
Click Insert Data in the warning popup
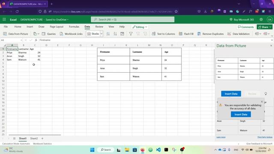(241, 114)
